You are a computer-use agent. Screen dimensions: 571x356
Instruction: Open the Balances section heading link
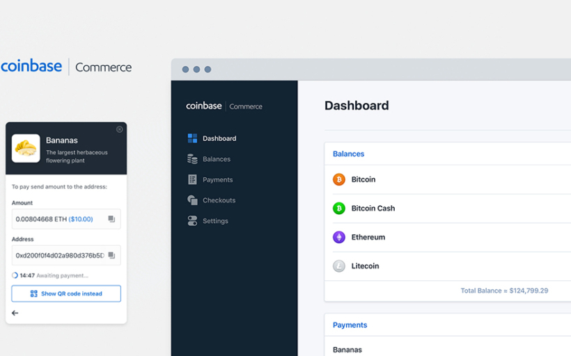(348, 154)
